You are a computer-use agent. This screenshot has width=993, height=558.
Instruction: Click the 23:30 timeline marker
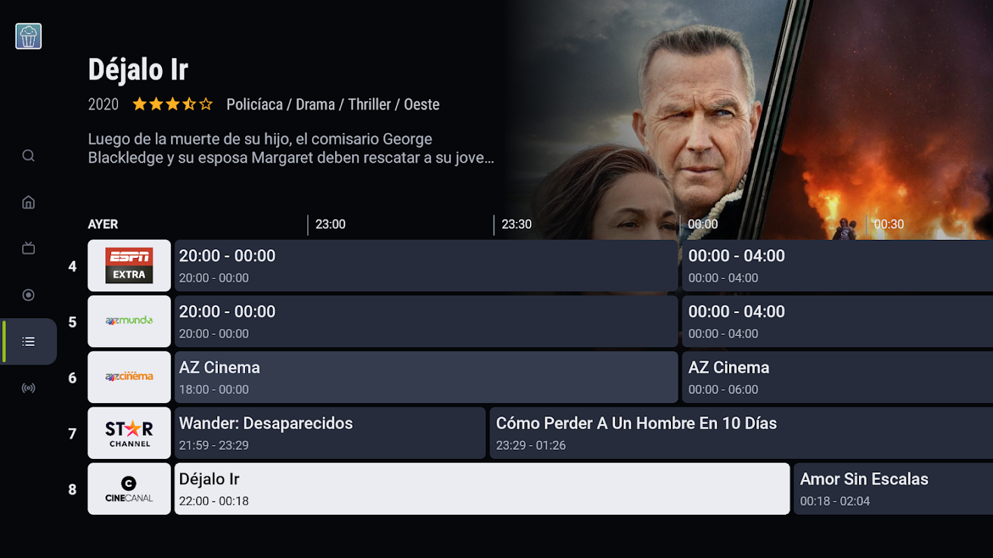point(516,225)
